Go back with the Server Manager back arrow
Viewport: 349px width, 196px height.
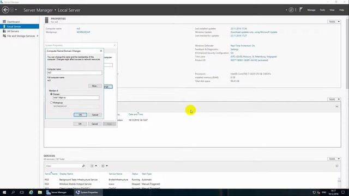coord(5,10)
